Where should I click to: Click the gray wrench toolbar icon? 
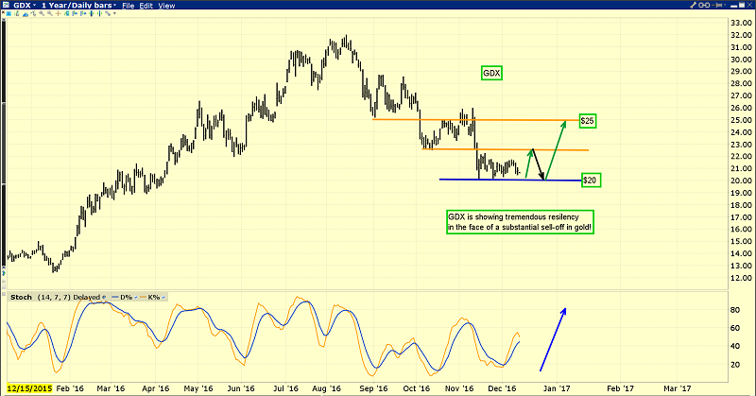click(108, 13)
